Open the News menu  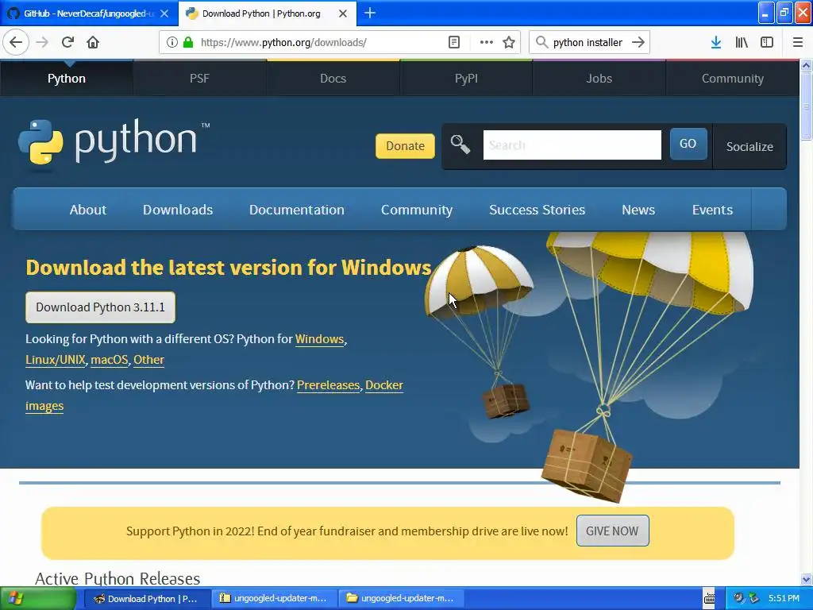click(638, 210)
